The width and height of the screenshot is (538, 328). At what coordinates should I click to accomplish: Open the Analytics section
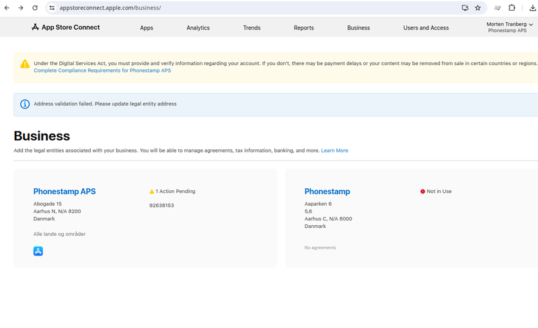198,28
